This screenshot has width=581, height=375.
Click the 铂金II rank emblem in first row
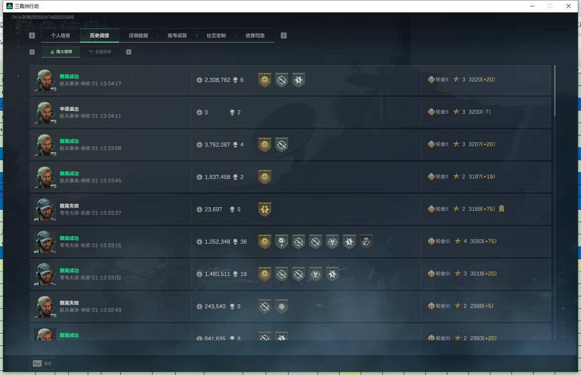point(431,79)
